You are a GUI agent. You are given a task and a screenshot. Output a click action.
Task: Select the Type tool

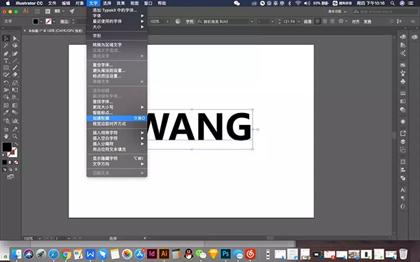pos(6,61)
